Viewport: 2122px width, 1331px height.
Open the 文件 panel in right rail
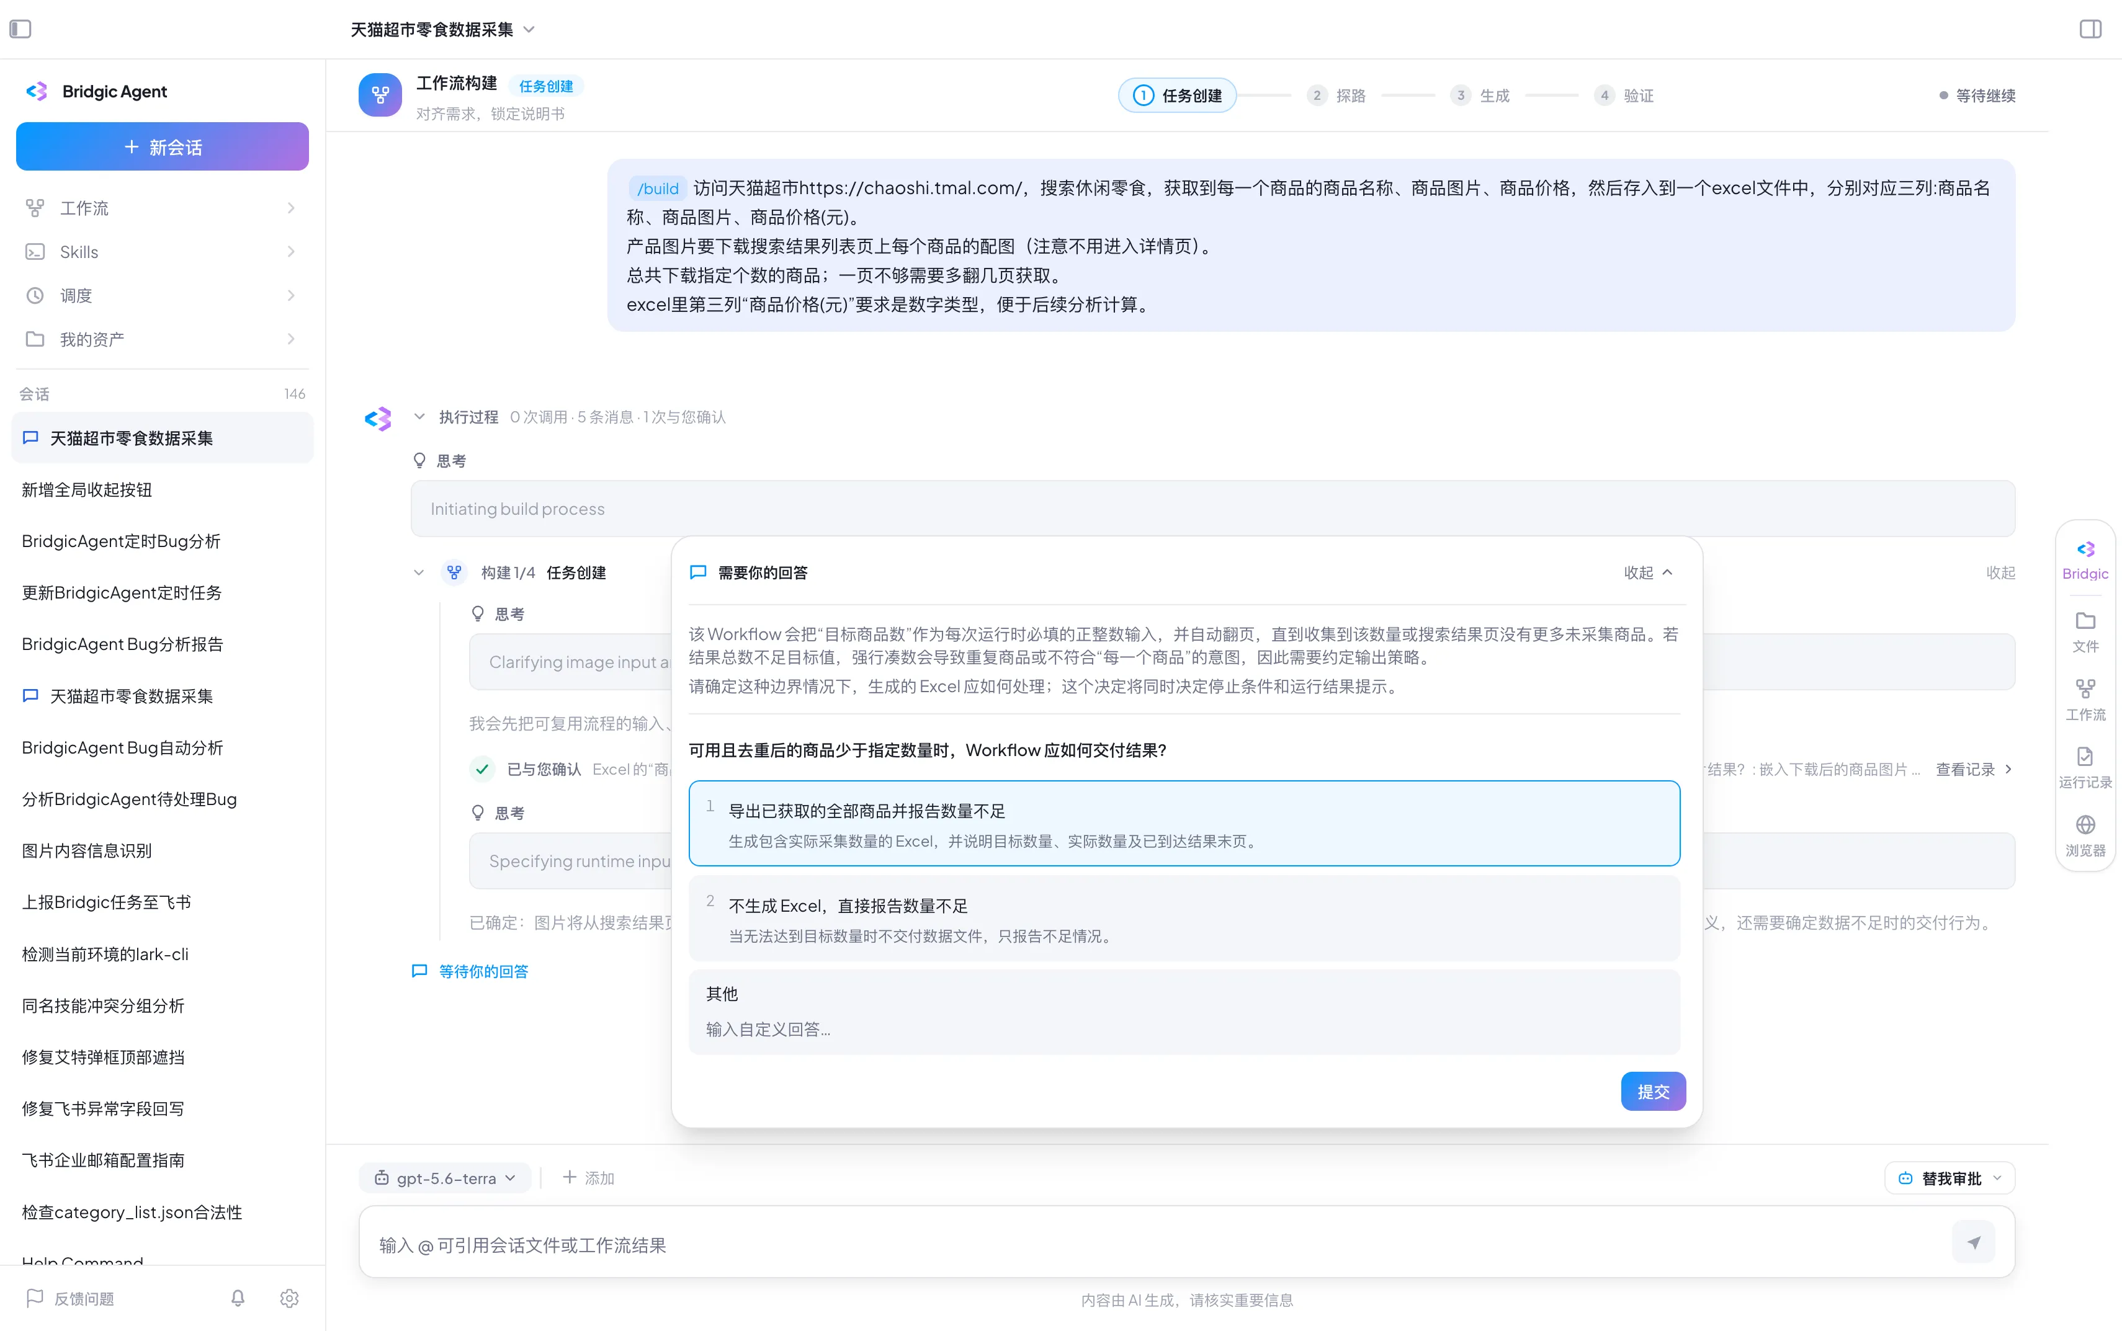[2085, 632]
